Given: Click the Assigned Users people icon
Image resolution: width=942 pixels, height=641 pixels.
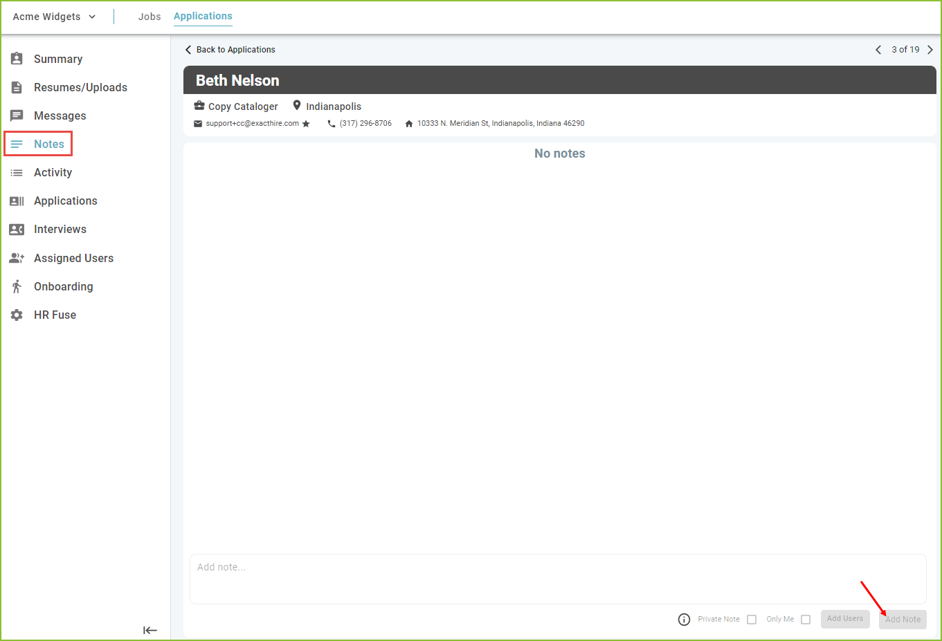Looking at the screenshot, I should coord(17,258).
